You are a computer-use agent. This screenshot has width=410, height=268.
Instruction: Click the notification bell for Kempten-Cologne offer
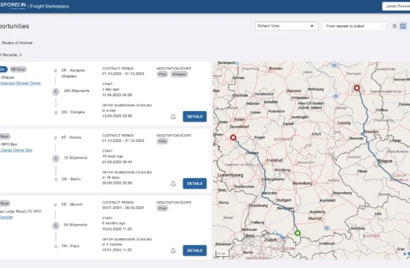(x=173, y=116)
